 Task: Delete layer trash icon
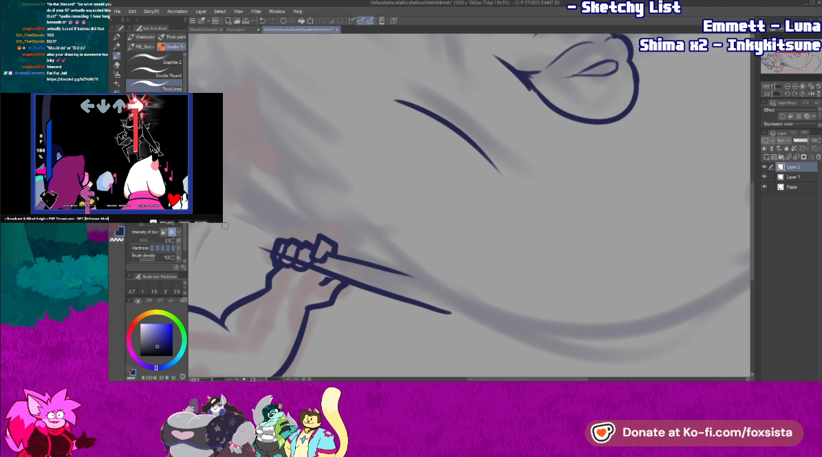tap(819, 157)
